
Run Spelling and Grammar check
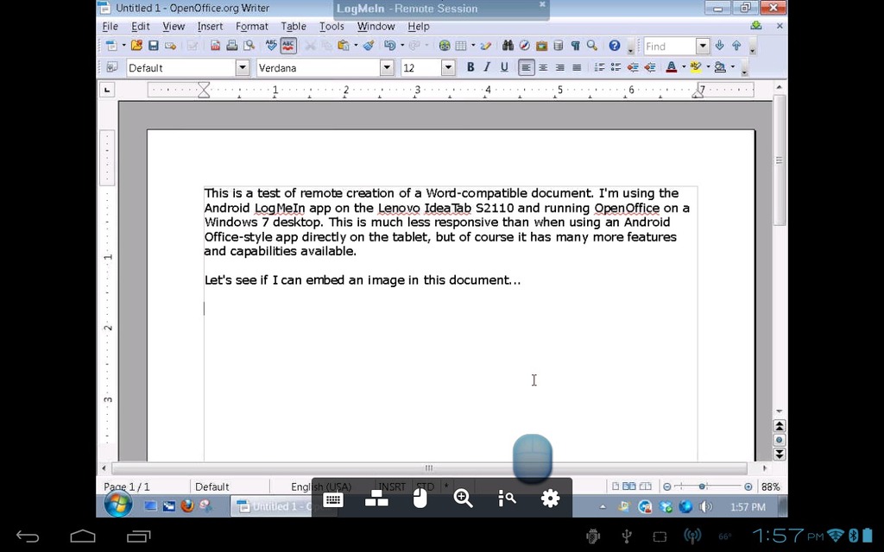coord(271,46)
